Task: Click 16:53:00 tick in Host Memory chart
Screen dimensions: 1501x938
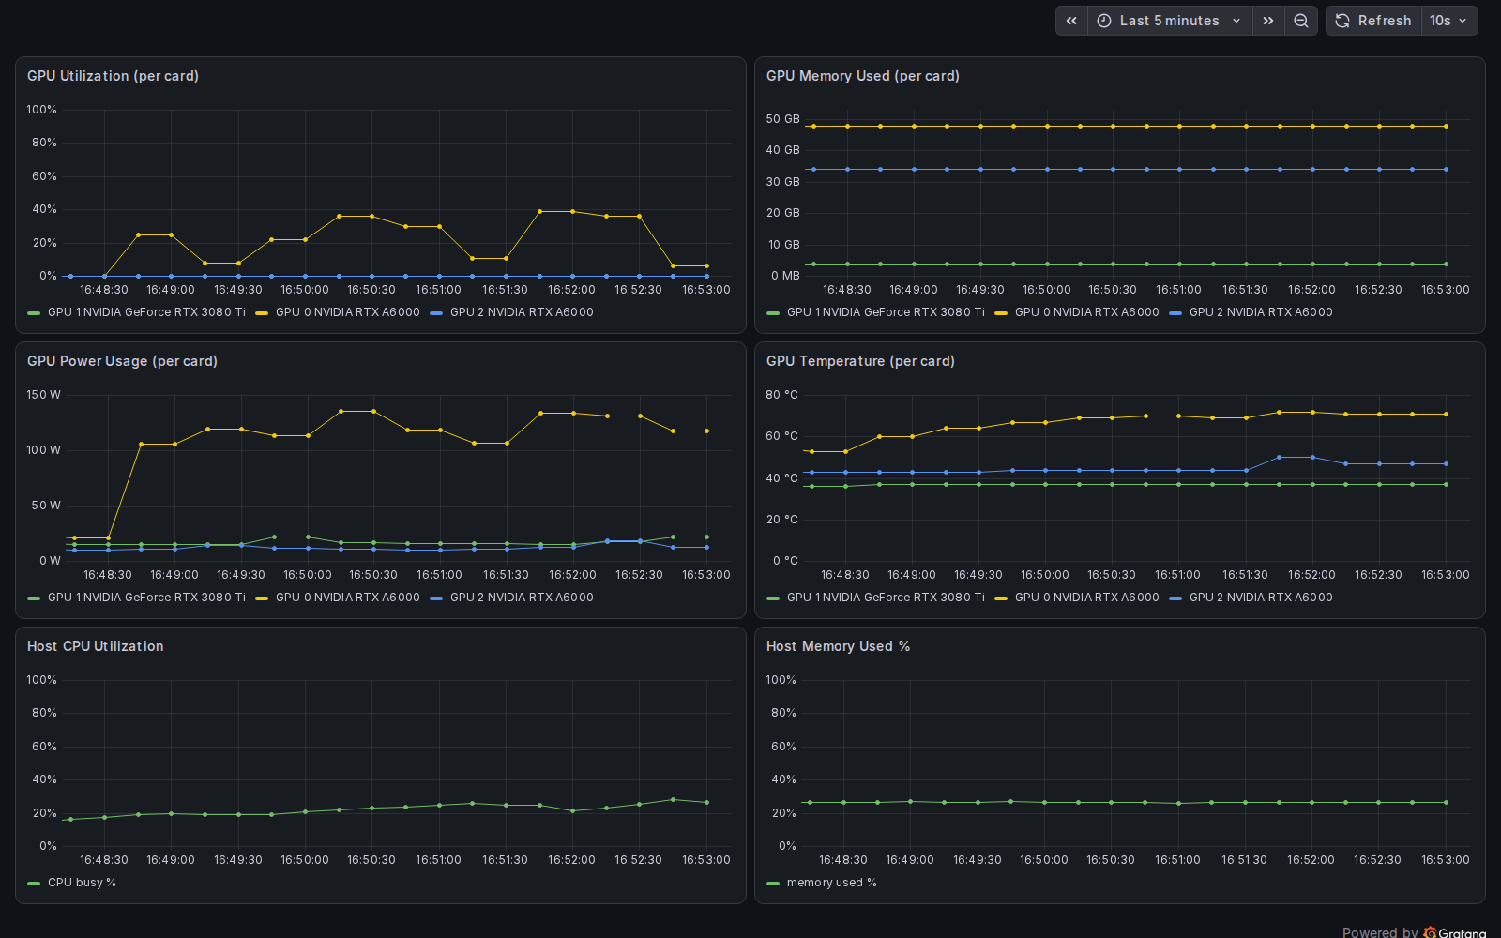Action: tap(1446, 860)
